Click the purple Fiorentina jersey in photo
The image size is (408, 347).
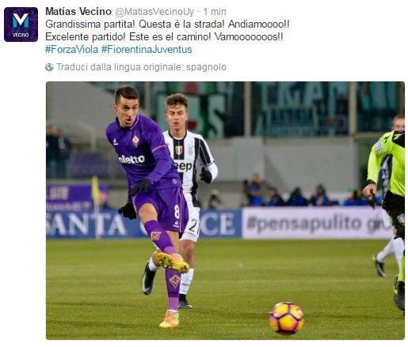click(x=143, y=152)
